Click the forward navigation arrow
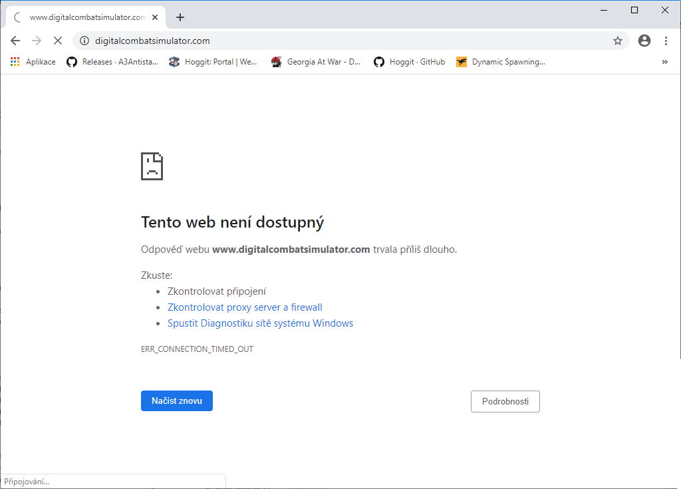Image resolution: width=681 pixels, height=489 pixels. point(37,41)
